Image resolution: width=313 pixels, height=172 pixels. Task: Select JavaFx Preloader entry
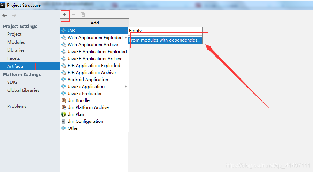pos(94,93)
